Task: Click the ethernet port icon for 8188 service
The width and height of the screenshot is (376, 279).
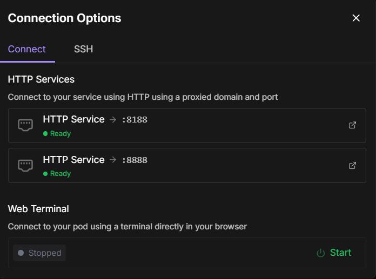Action: [x=25, y=125]
